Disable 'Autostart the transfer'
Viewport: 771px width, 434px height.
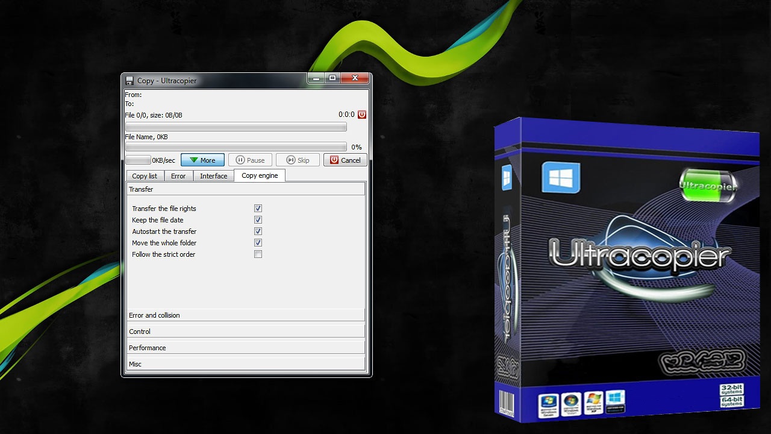coord(258,231)
